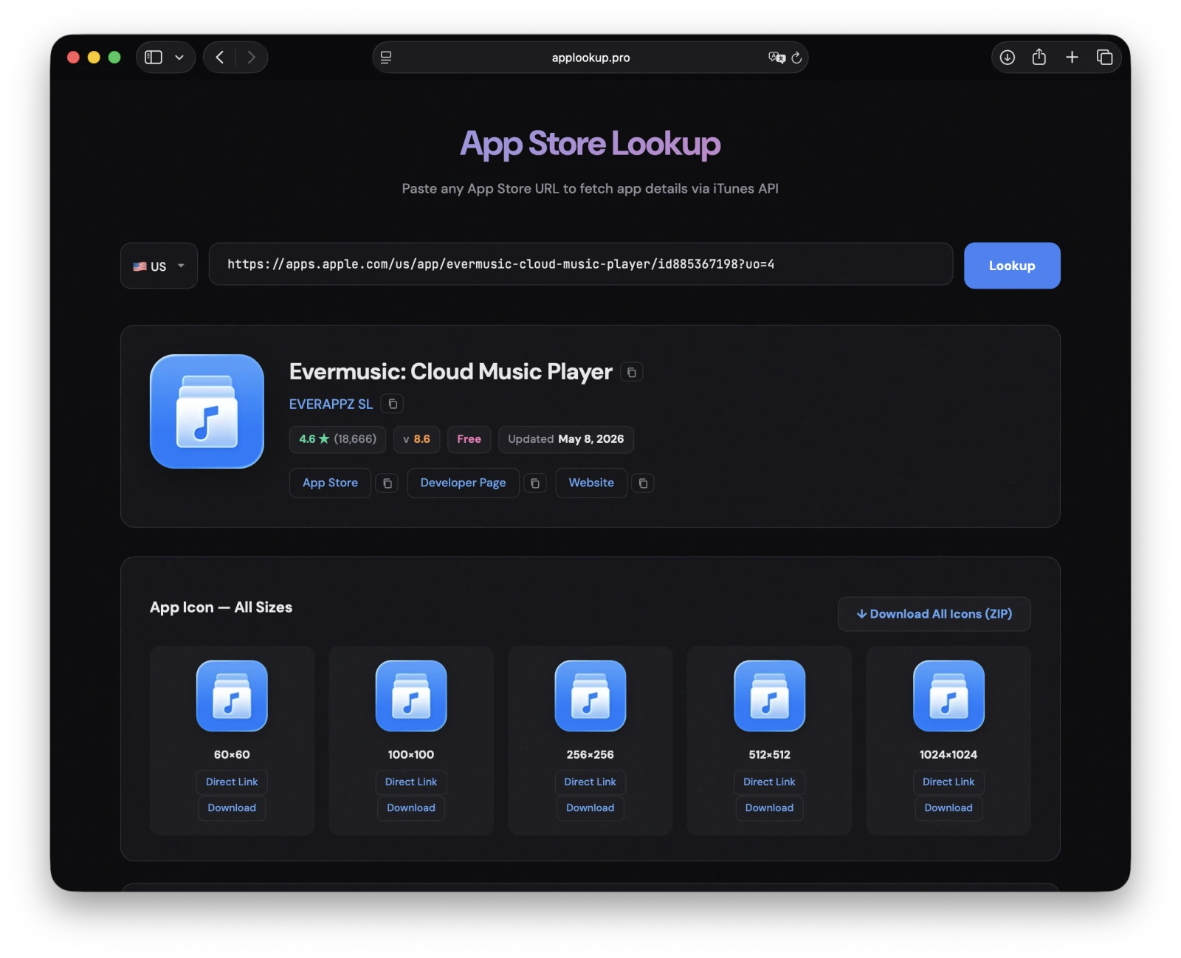Download the 512×512 icon
This screenshot has height=958, width=1181.
coord(769,807)
